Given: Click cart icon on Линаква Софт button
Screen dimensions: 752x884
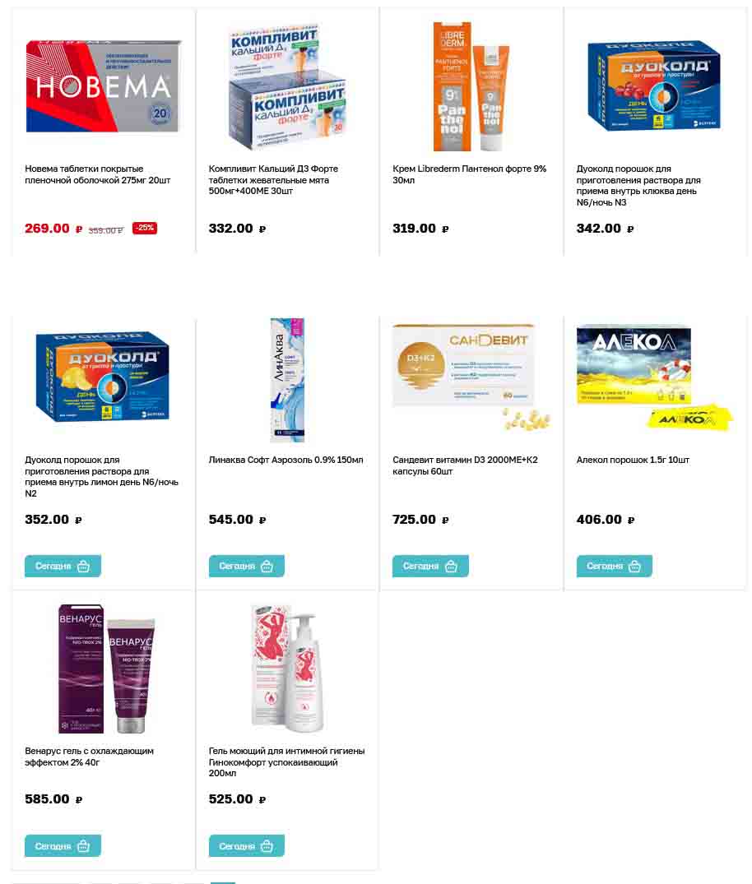Looking at the screenshot, I should pyautogui.click(x=267, y=566).
